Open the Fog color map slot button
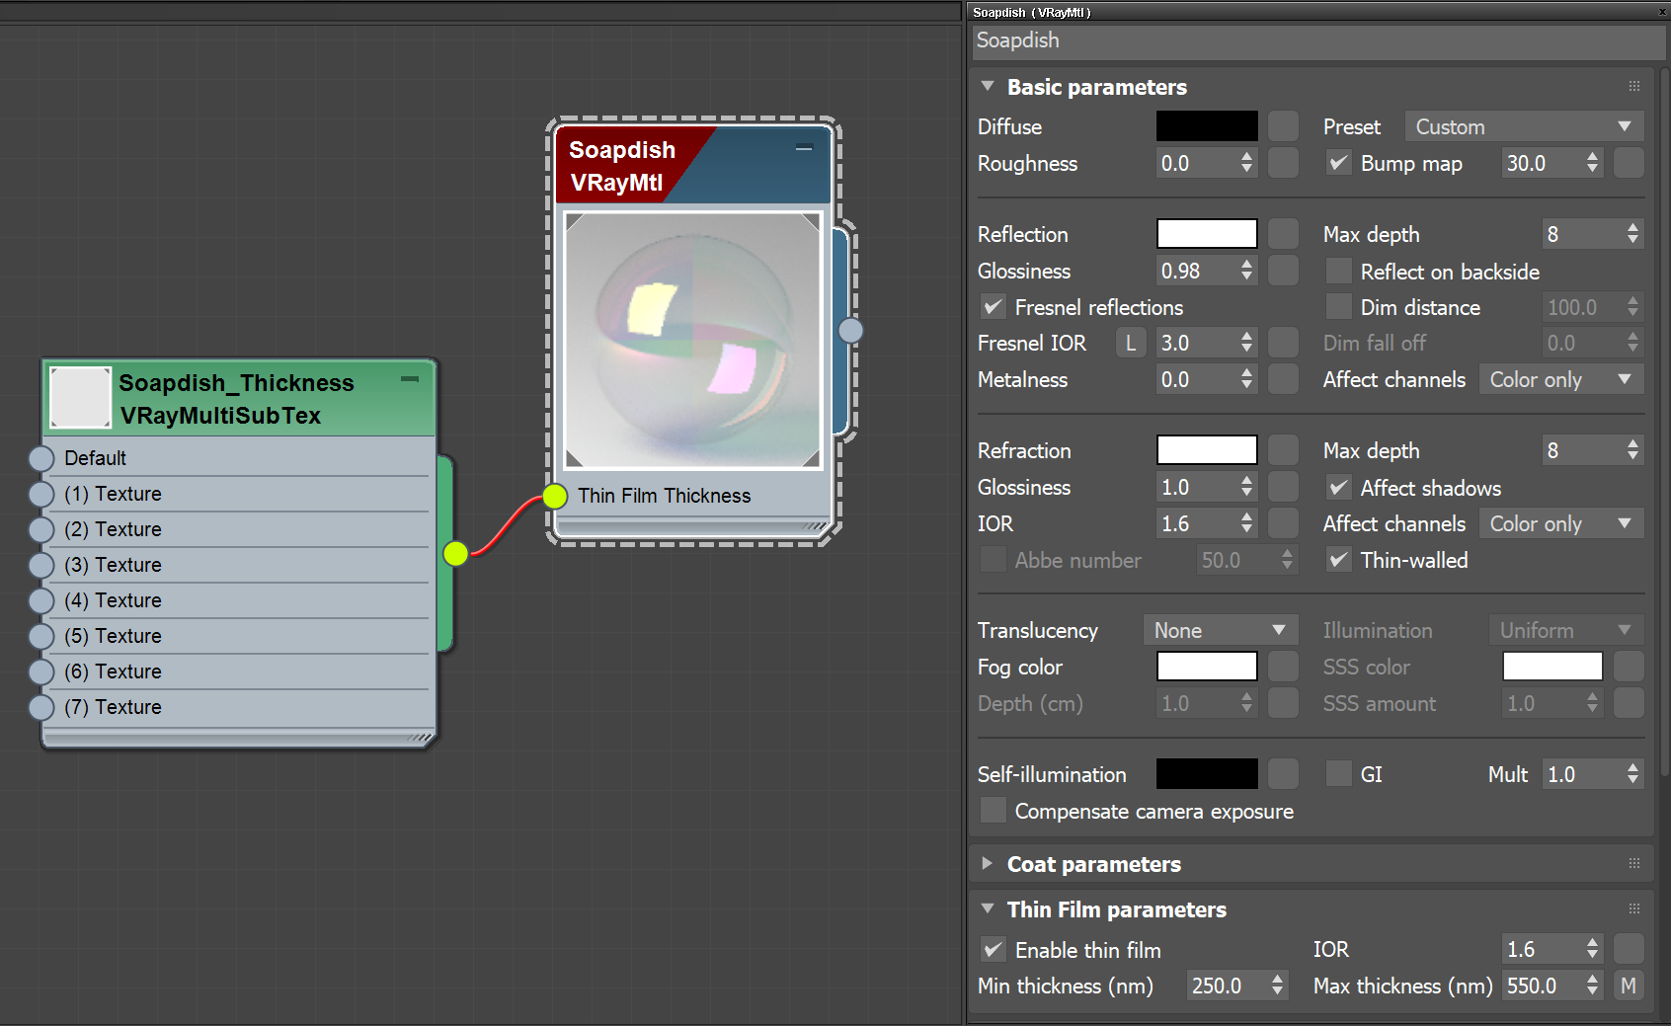The image size is (1671, 1026). 1282,666
